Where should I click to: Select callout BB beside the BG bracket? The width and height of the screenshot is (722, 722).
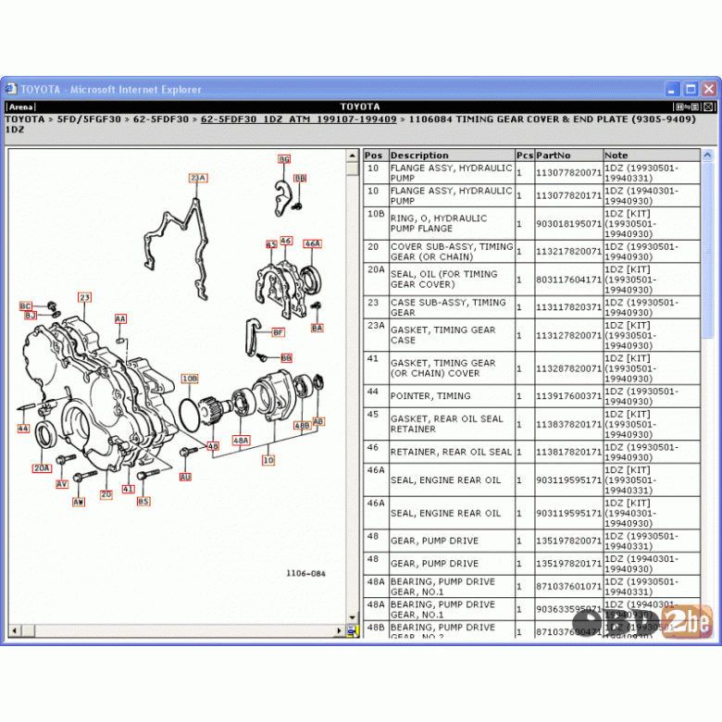[300, 178]
